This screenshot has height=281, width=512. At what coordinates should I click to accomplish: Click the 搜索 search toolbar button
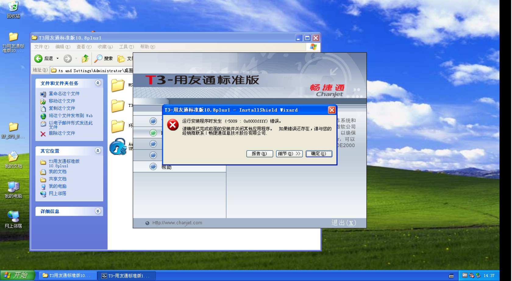[x=103, y=59]
